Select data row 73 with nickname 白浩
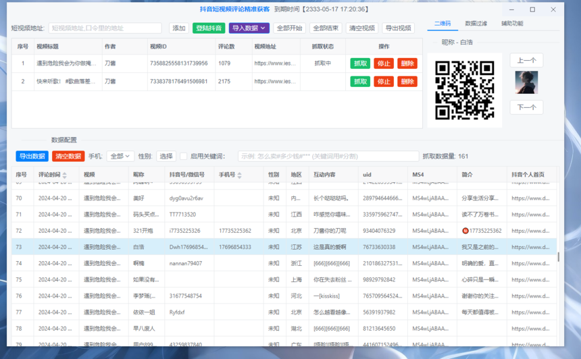The width and height of the screenshot is (581, 359). [284, 247]
